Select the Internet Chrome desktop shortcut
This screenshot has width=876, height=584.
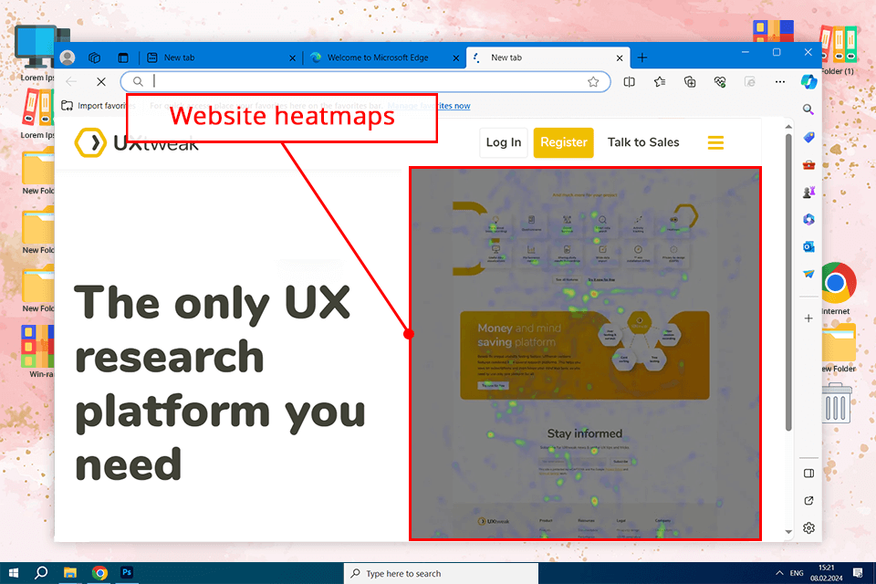[836, 287]
